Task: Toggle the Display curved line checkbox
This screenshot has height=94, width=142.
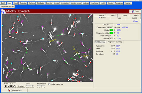Action: coord(49,84)
